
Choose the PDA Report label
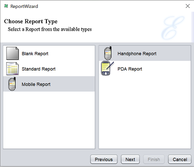click(x=130, y=69)
